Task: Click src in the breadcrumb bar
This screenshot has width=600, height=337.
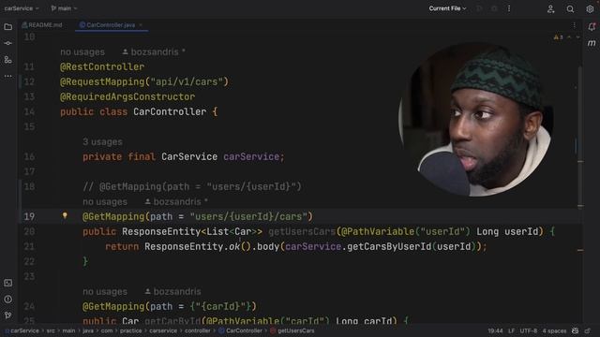Action: [x=51, y=330]
